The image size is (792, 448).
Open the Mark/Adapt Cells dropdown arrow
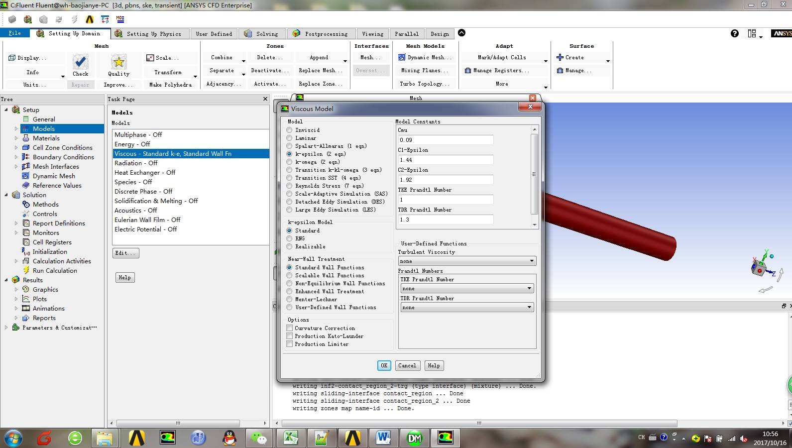(x=546, y=61)
